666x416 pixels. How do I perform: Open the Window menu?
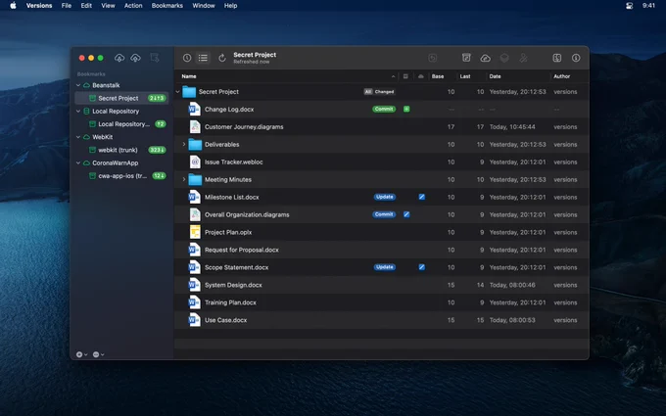(204, 6)
